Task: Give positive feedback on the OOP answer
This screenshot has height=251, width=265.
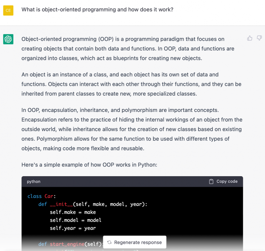Action: pos(249,38)
